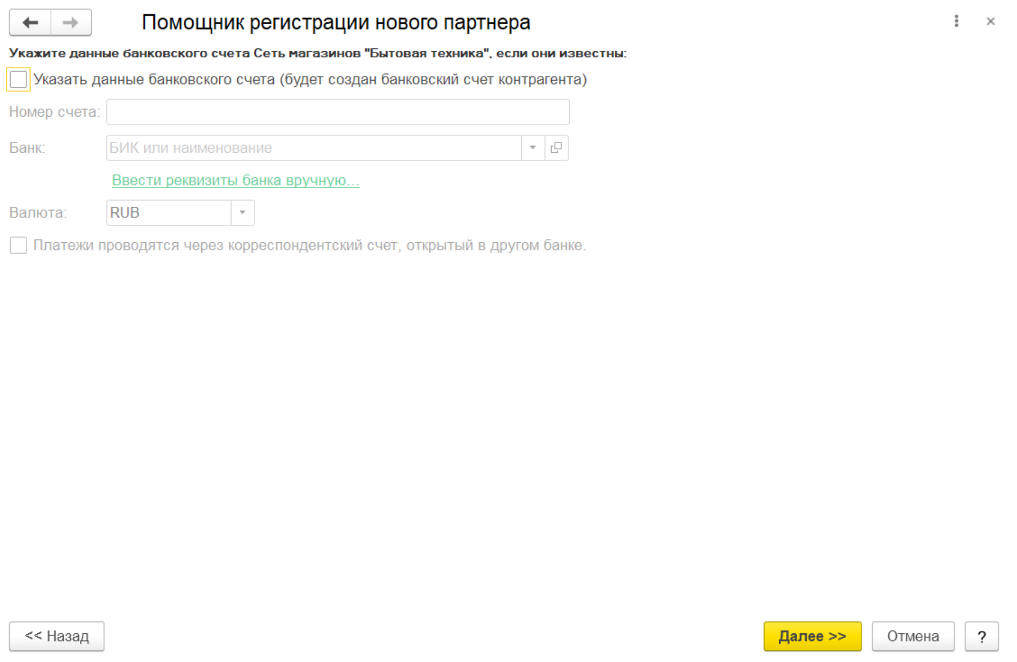Click the forward arrow navigation icon
This screenshot has height=662, width=1017.
(71, 23)
